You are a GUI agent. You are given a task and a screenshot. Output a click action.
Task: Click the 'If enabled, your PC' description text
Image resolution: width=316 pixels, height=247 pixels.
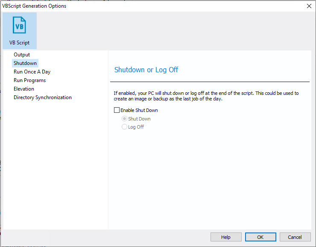pyautogui.click(x=206, y=96)
